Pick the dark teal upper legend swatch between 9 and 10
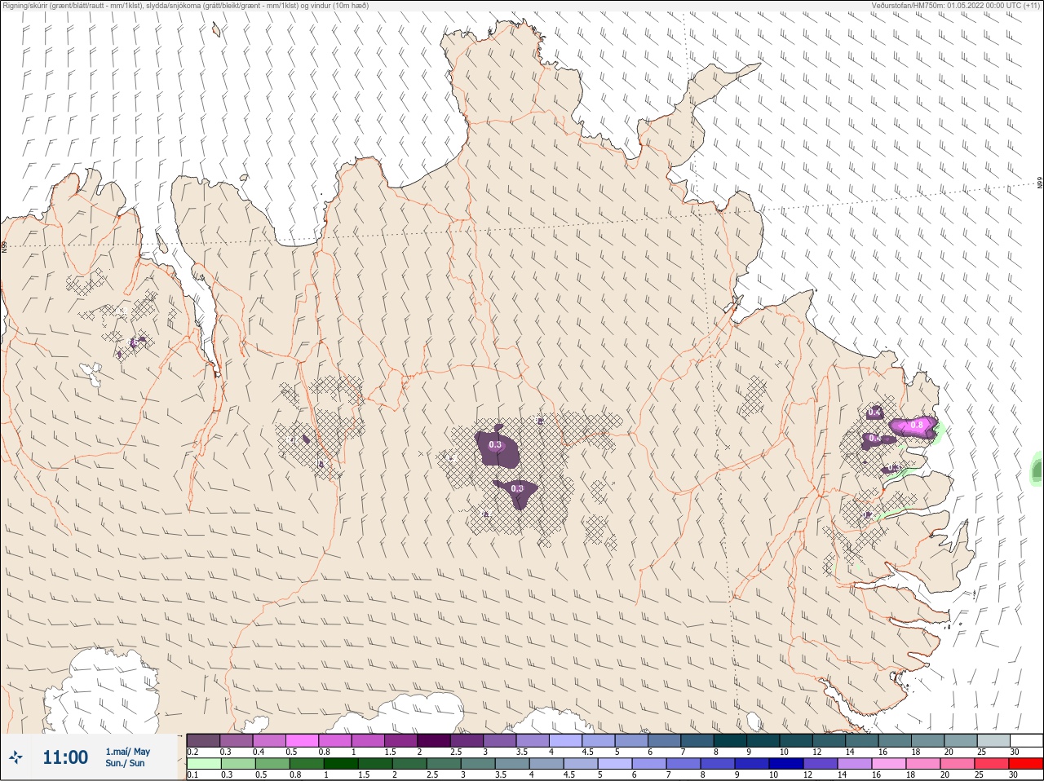The image size is (1044, 781). click(763, 740)
